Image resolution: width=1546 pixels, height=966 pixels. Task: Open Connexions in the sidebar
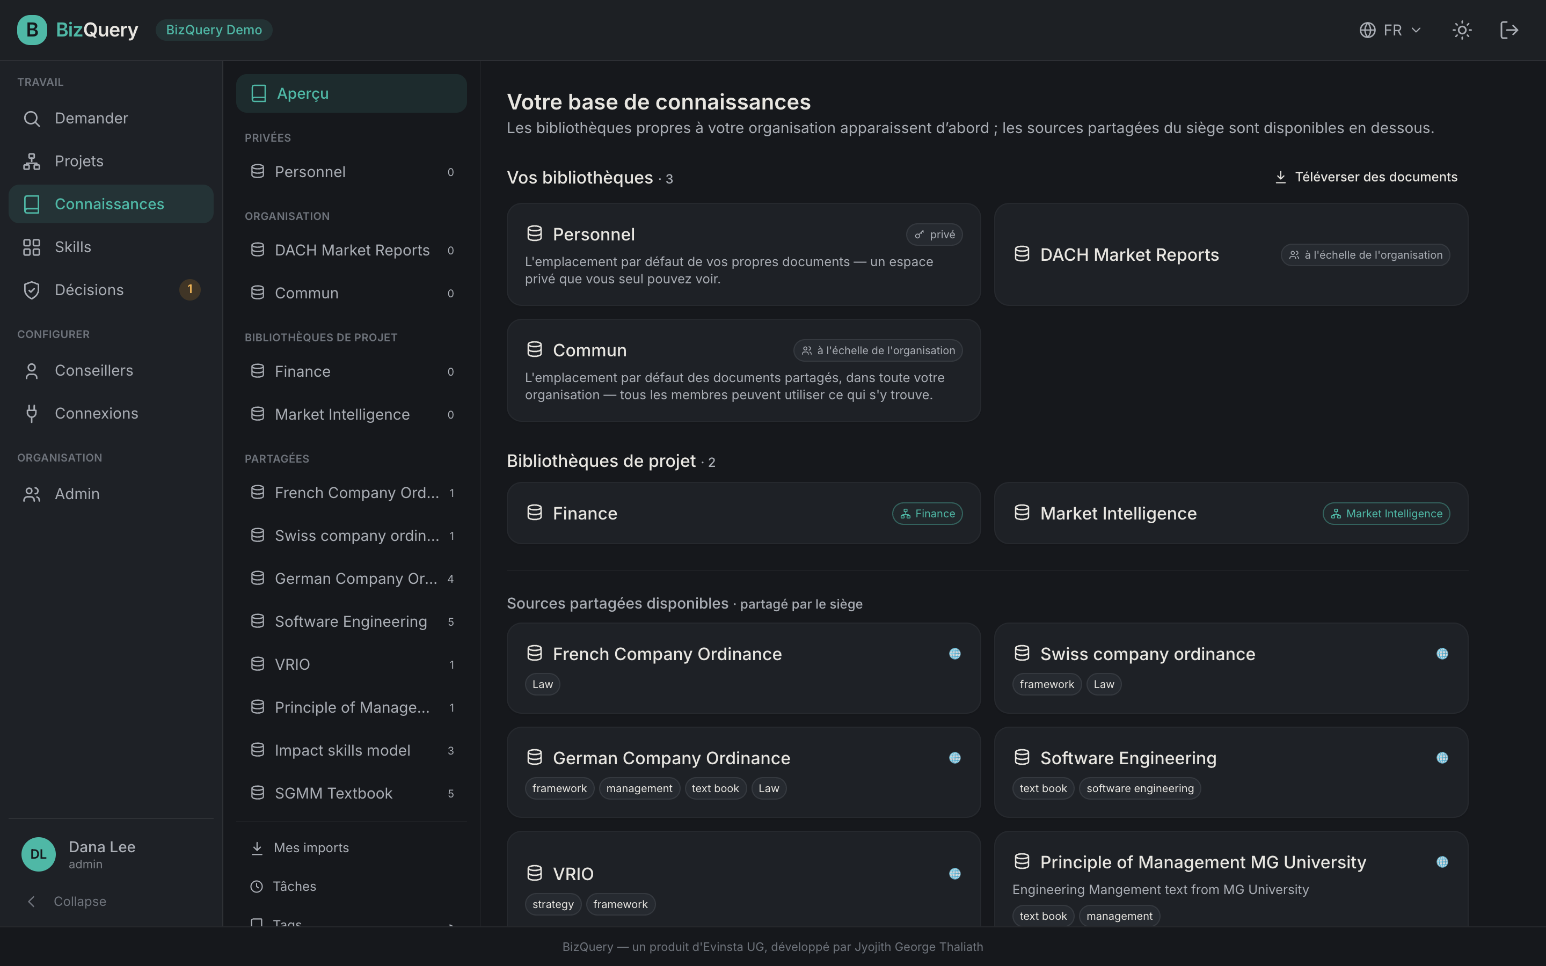[x=111, y=413]
